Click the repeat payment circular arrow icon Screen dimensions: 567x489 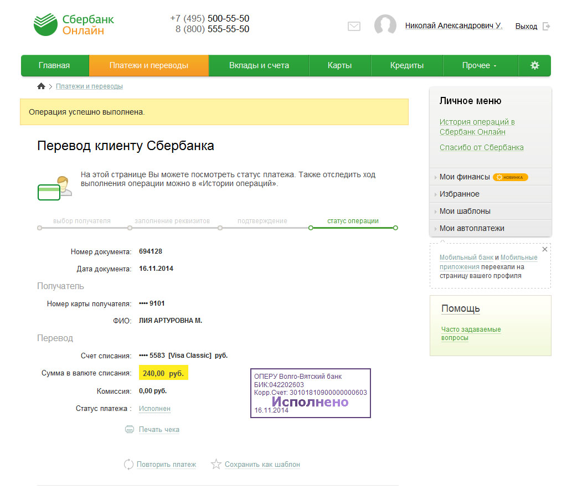click(x=128, y=464)
